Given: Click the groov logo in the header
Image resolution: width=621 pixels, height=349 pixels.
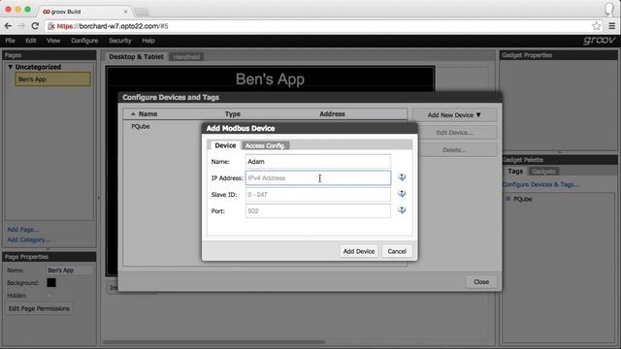Looking at the screenshot, I should 600,41.
